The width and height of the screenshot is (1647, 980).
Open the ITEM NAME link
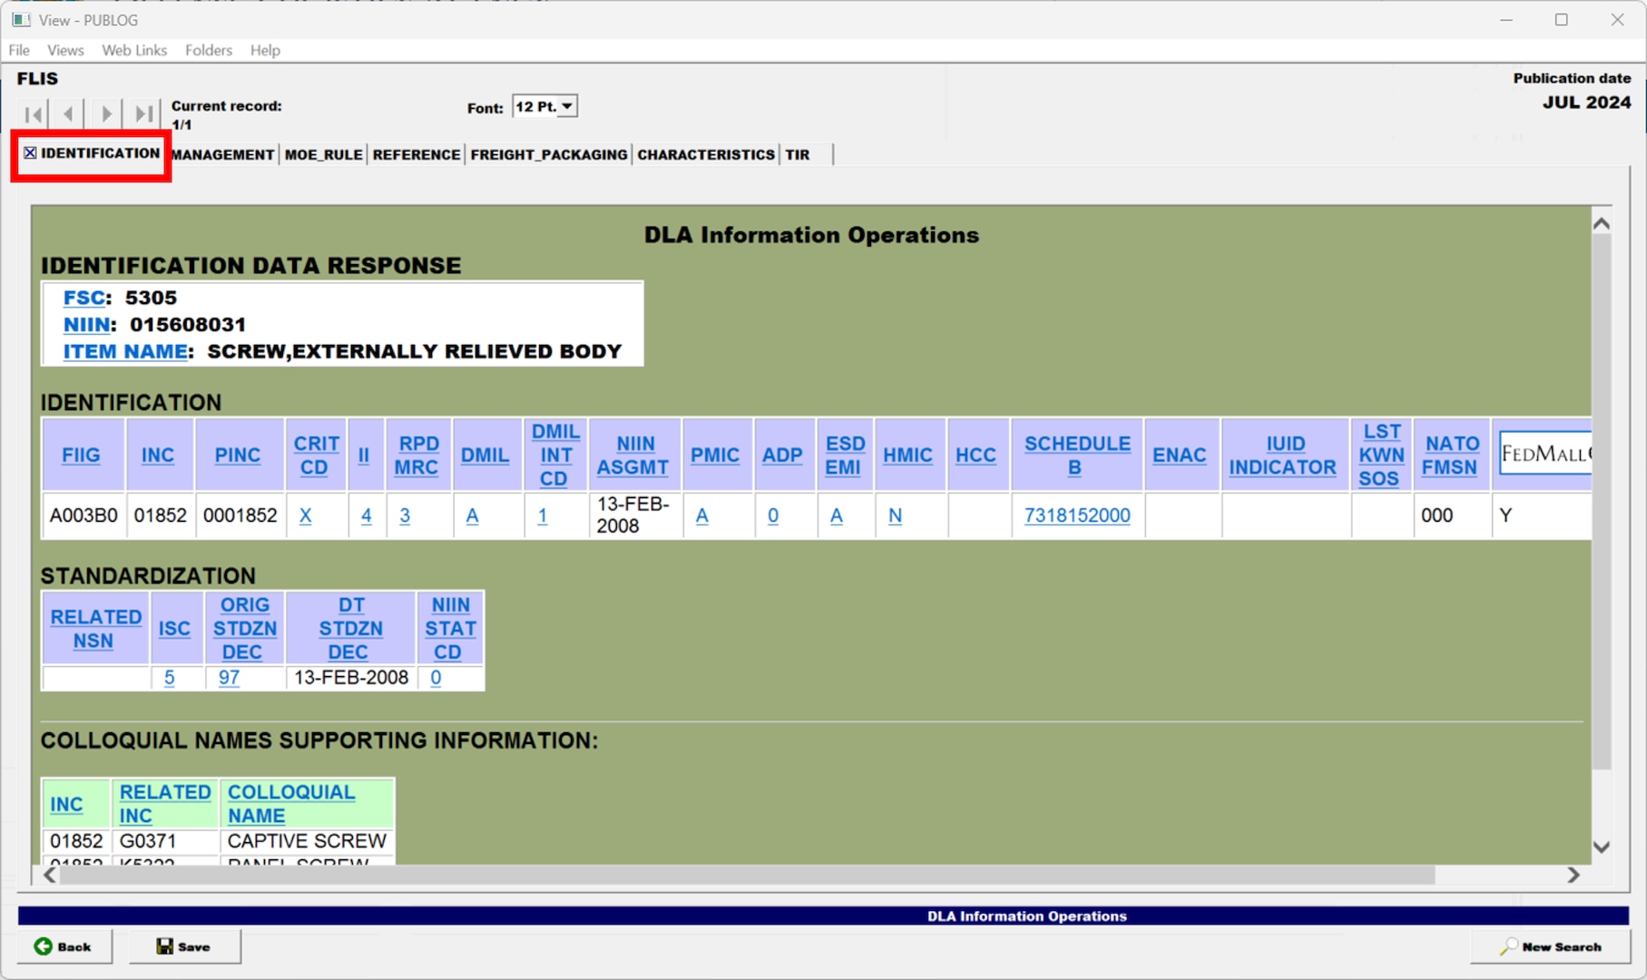point(125,351)
